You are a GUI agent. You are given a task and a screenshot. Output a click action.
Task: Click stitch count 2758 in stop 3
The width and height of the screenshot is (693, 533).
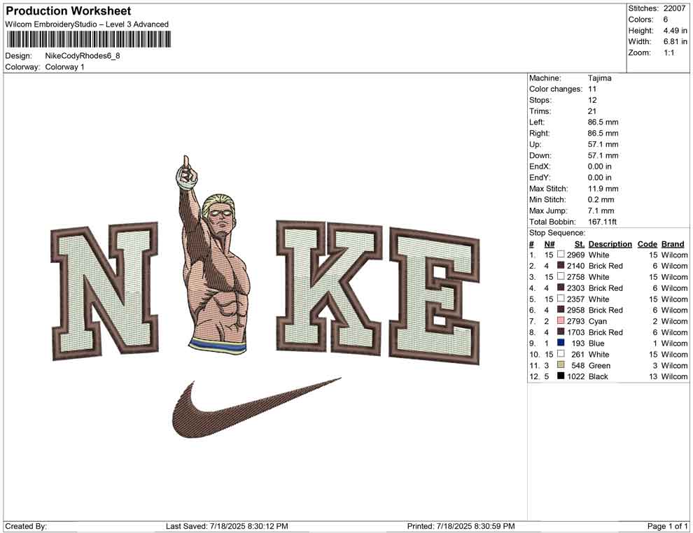click(575, 277)
